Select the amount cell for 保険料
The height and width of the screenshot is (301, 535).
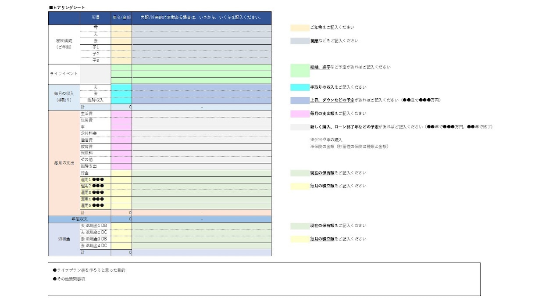[x=121, y=153]
